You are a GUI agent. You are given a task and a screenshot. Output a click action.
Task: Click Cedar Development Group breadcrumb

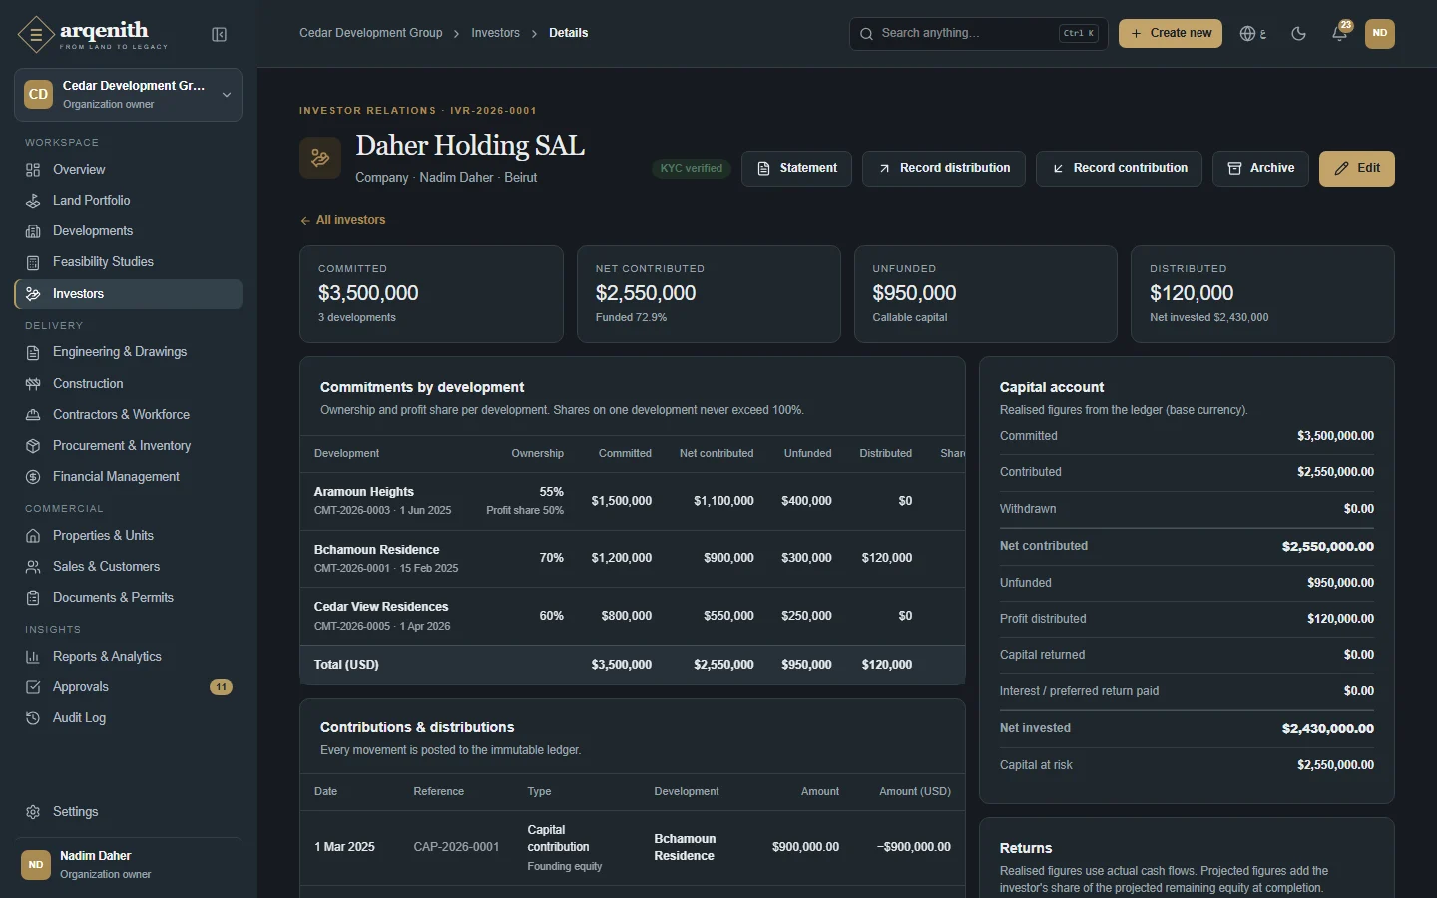371,33
